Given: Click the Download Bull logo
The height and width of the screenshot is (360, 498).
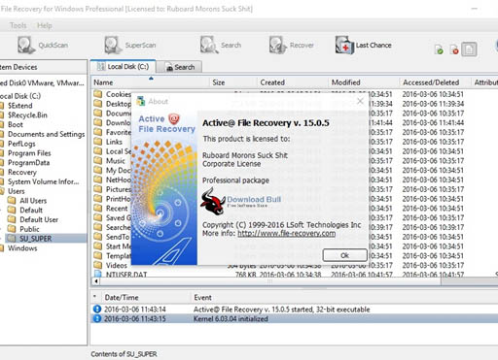Looking at the screenshot, I should coord(240,201).
